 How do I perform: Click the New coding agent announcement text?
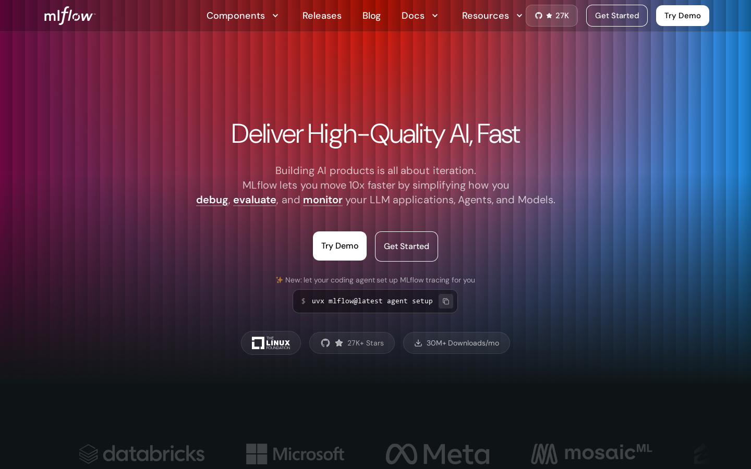click(x=380, y=280)
